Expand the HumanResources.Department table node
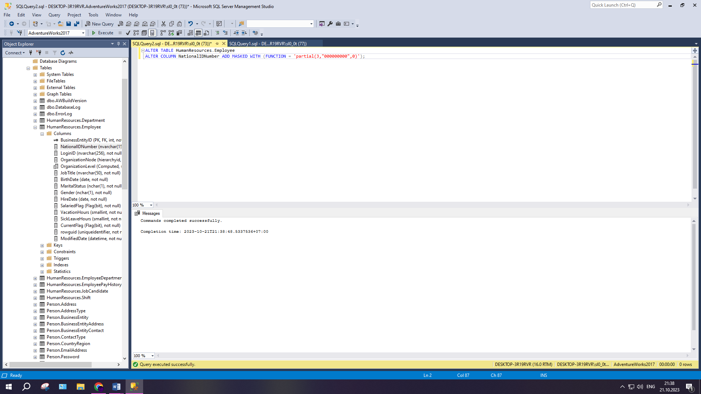Screen dimensions: 701x394 tap(35, 121)
